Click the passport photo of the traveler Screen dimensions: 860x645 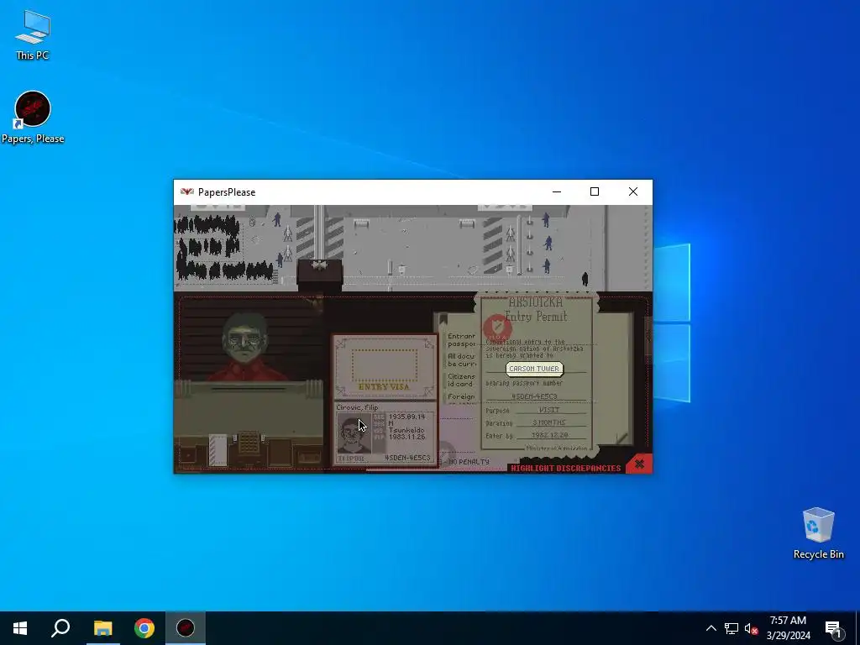[354, 434]
